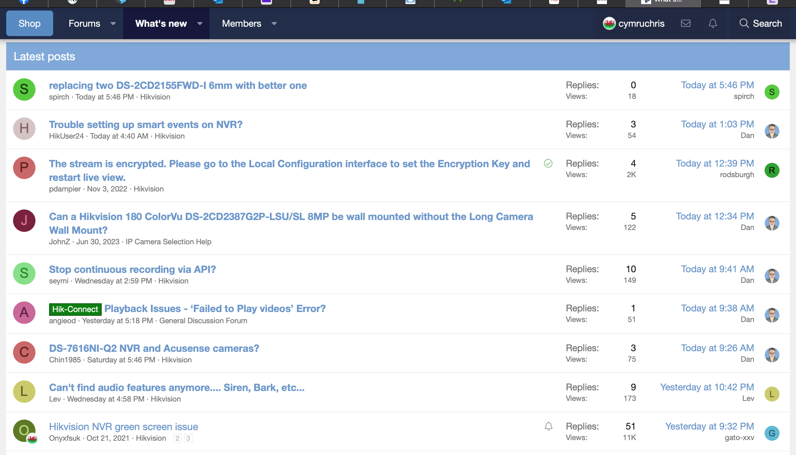Image resolution: width=796 pixels, height=455 pixels.
Task: Click seymi's light green S avatar
Action: (24, 273)
